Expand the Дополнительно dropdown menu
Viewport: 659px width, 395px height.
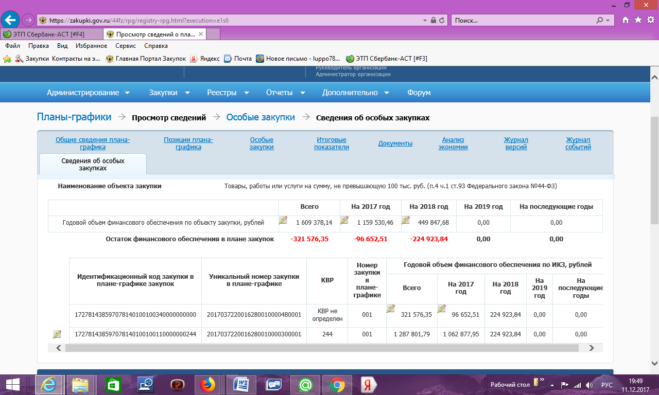(356, 93)
